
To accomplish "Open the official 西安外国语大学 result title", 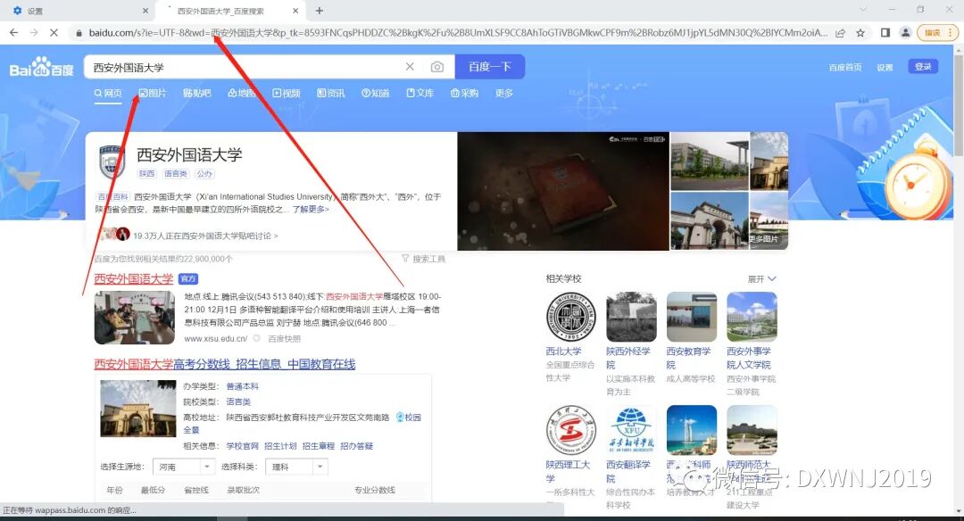I will (x=133, y=278).
